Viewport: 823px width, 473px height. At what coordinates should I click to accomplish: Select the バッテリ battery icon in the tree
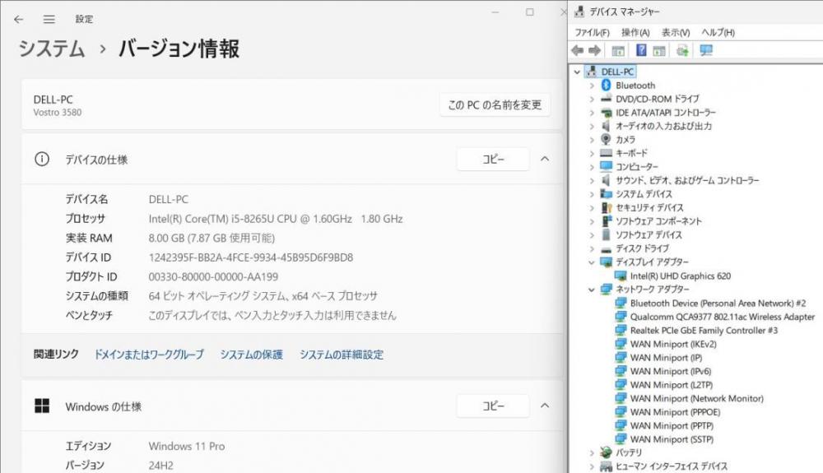click(607, 452)
